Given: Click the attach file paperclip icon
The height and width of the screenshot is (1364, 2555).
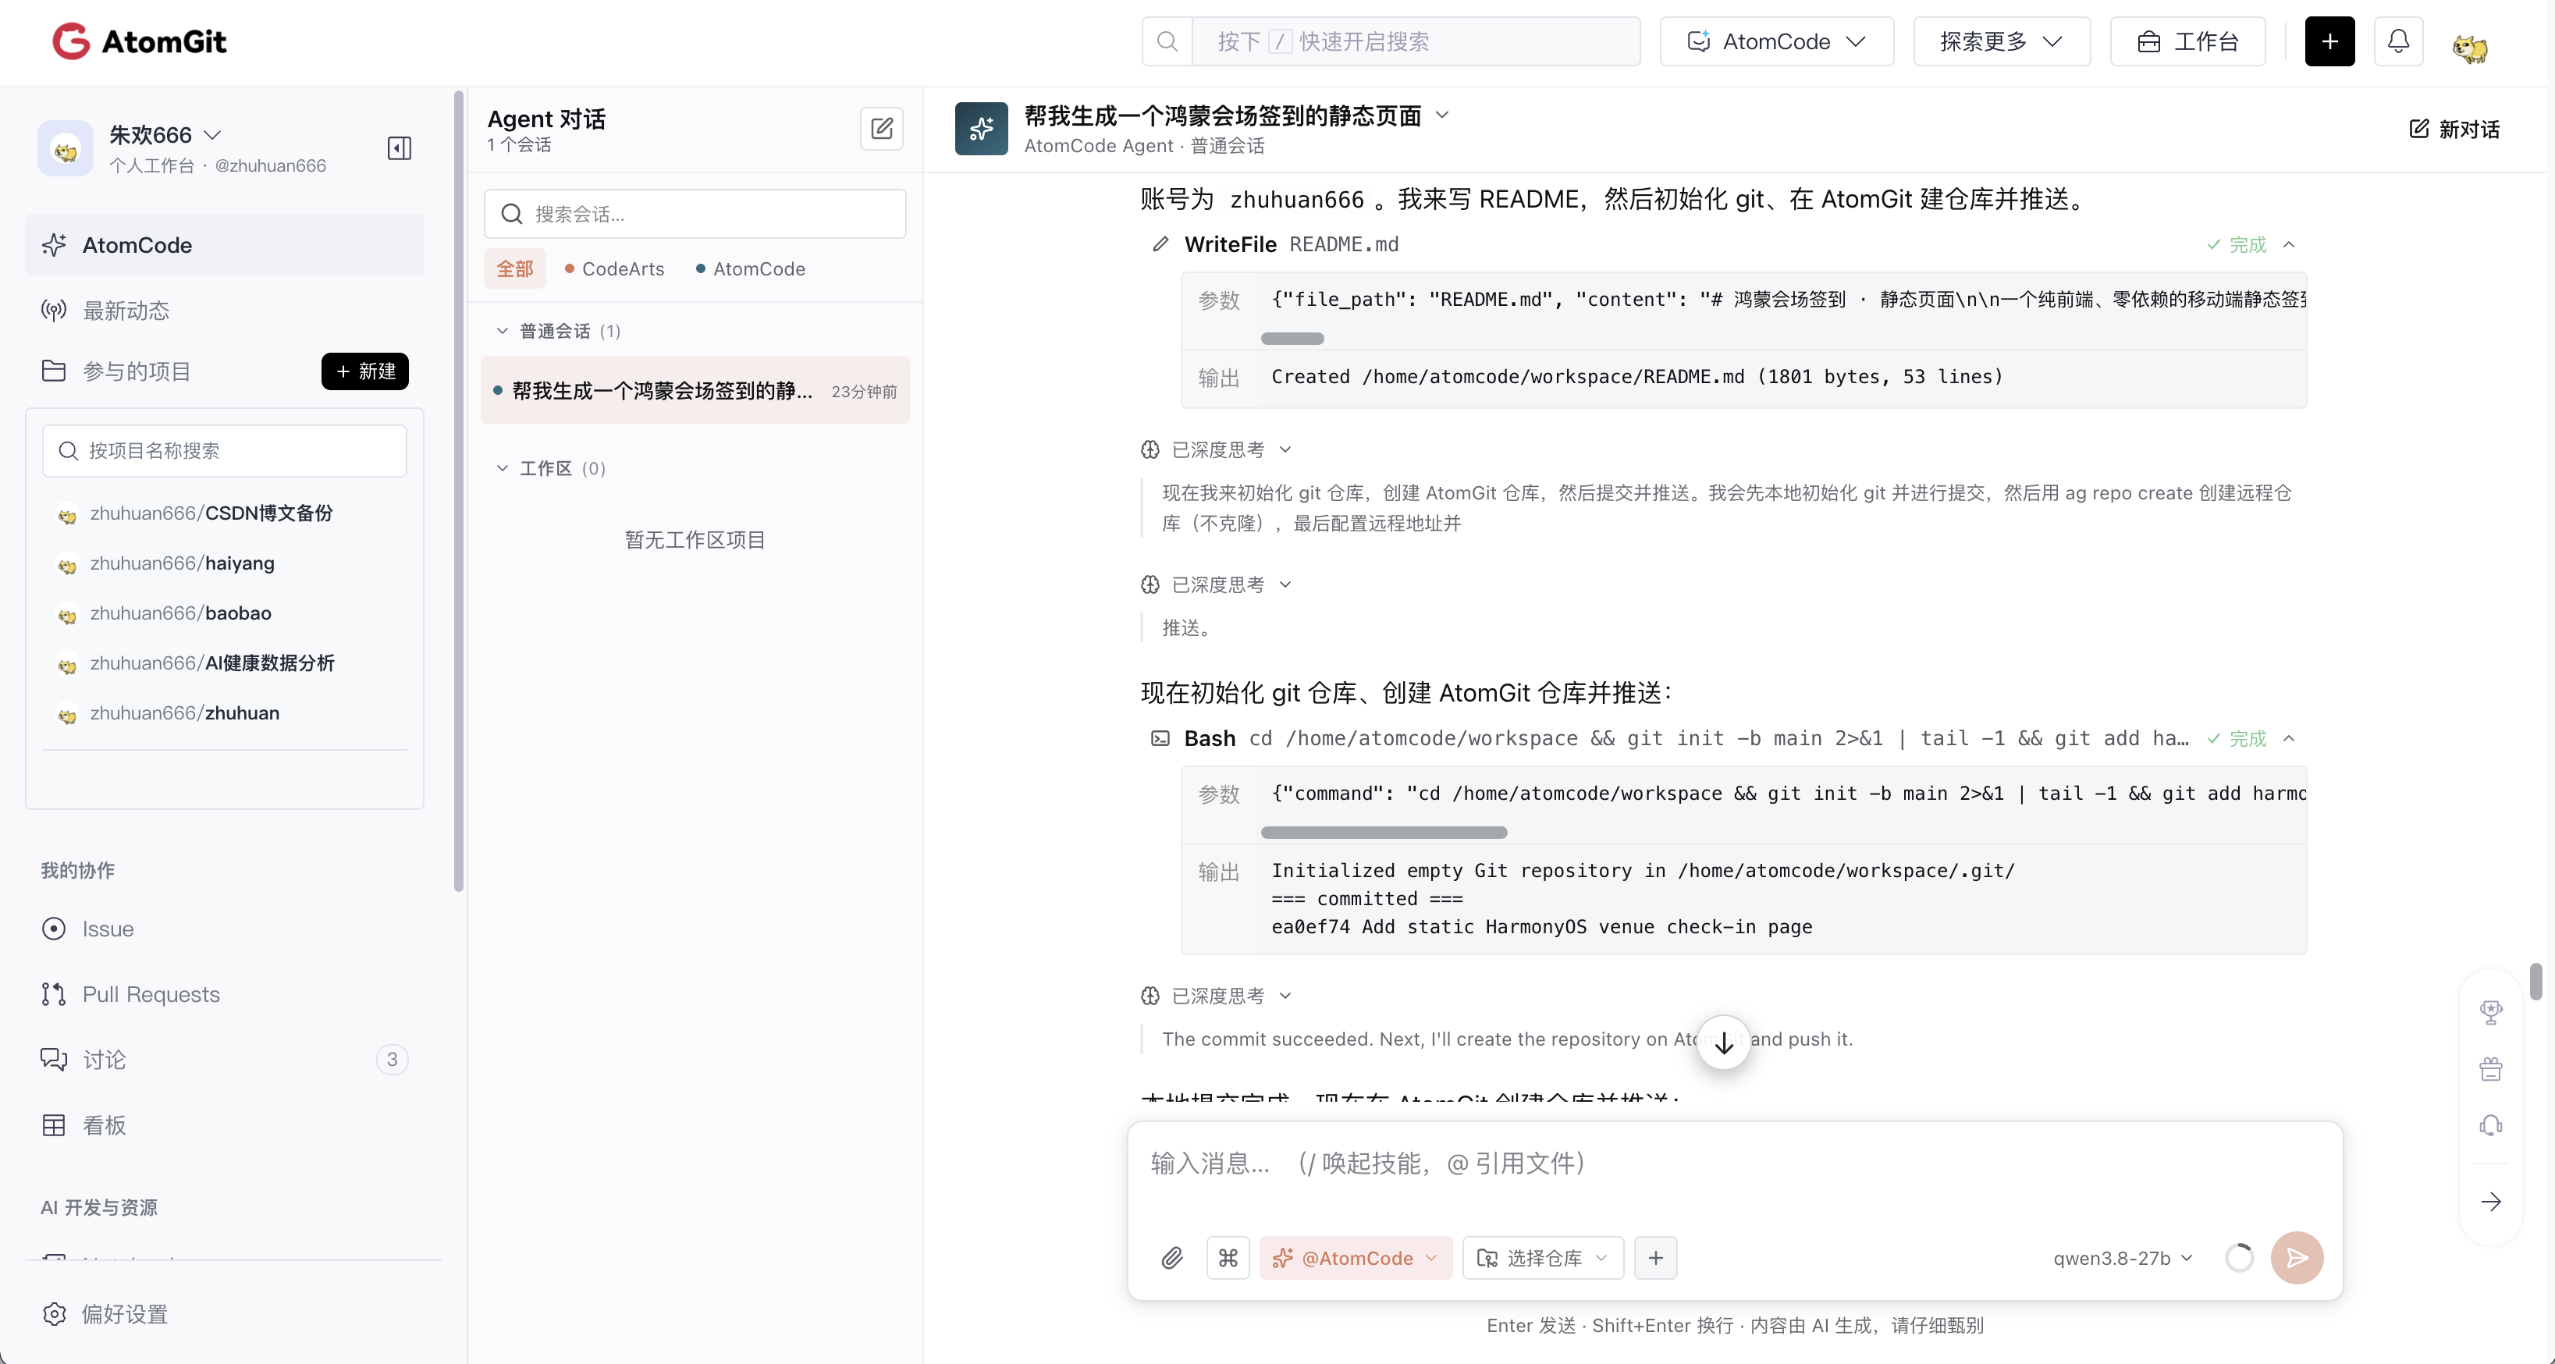Looking at the screenshot, I should 1172,1258.
